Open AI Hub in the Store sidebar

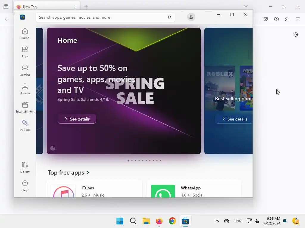pos(25,126)
